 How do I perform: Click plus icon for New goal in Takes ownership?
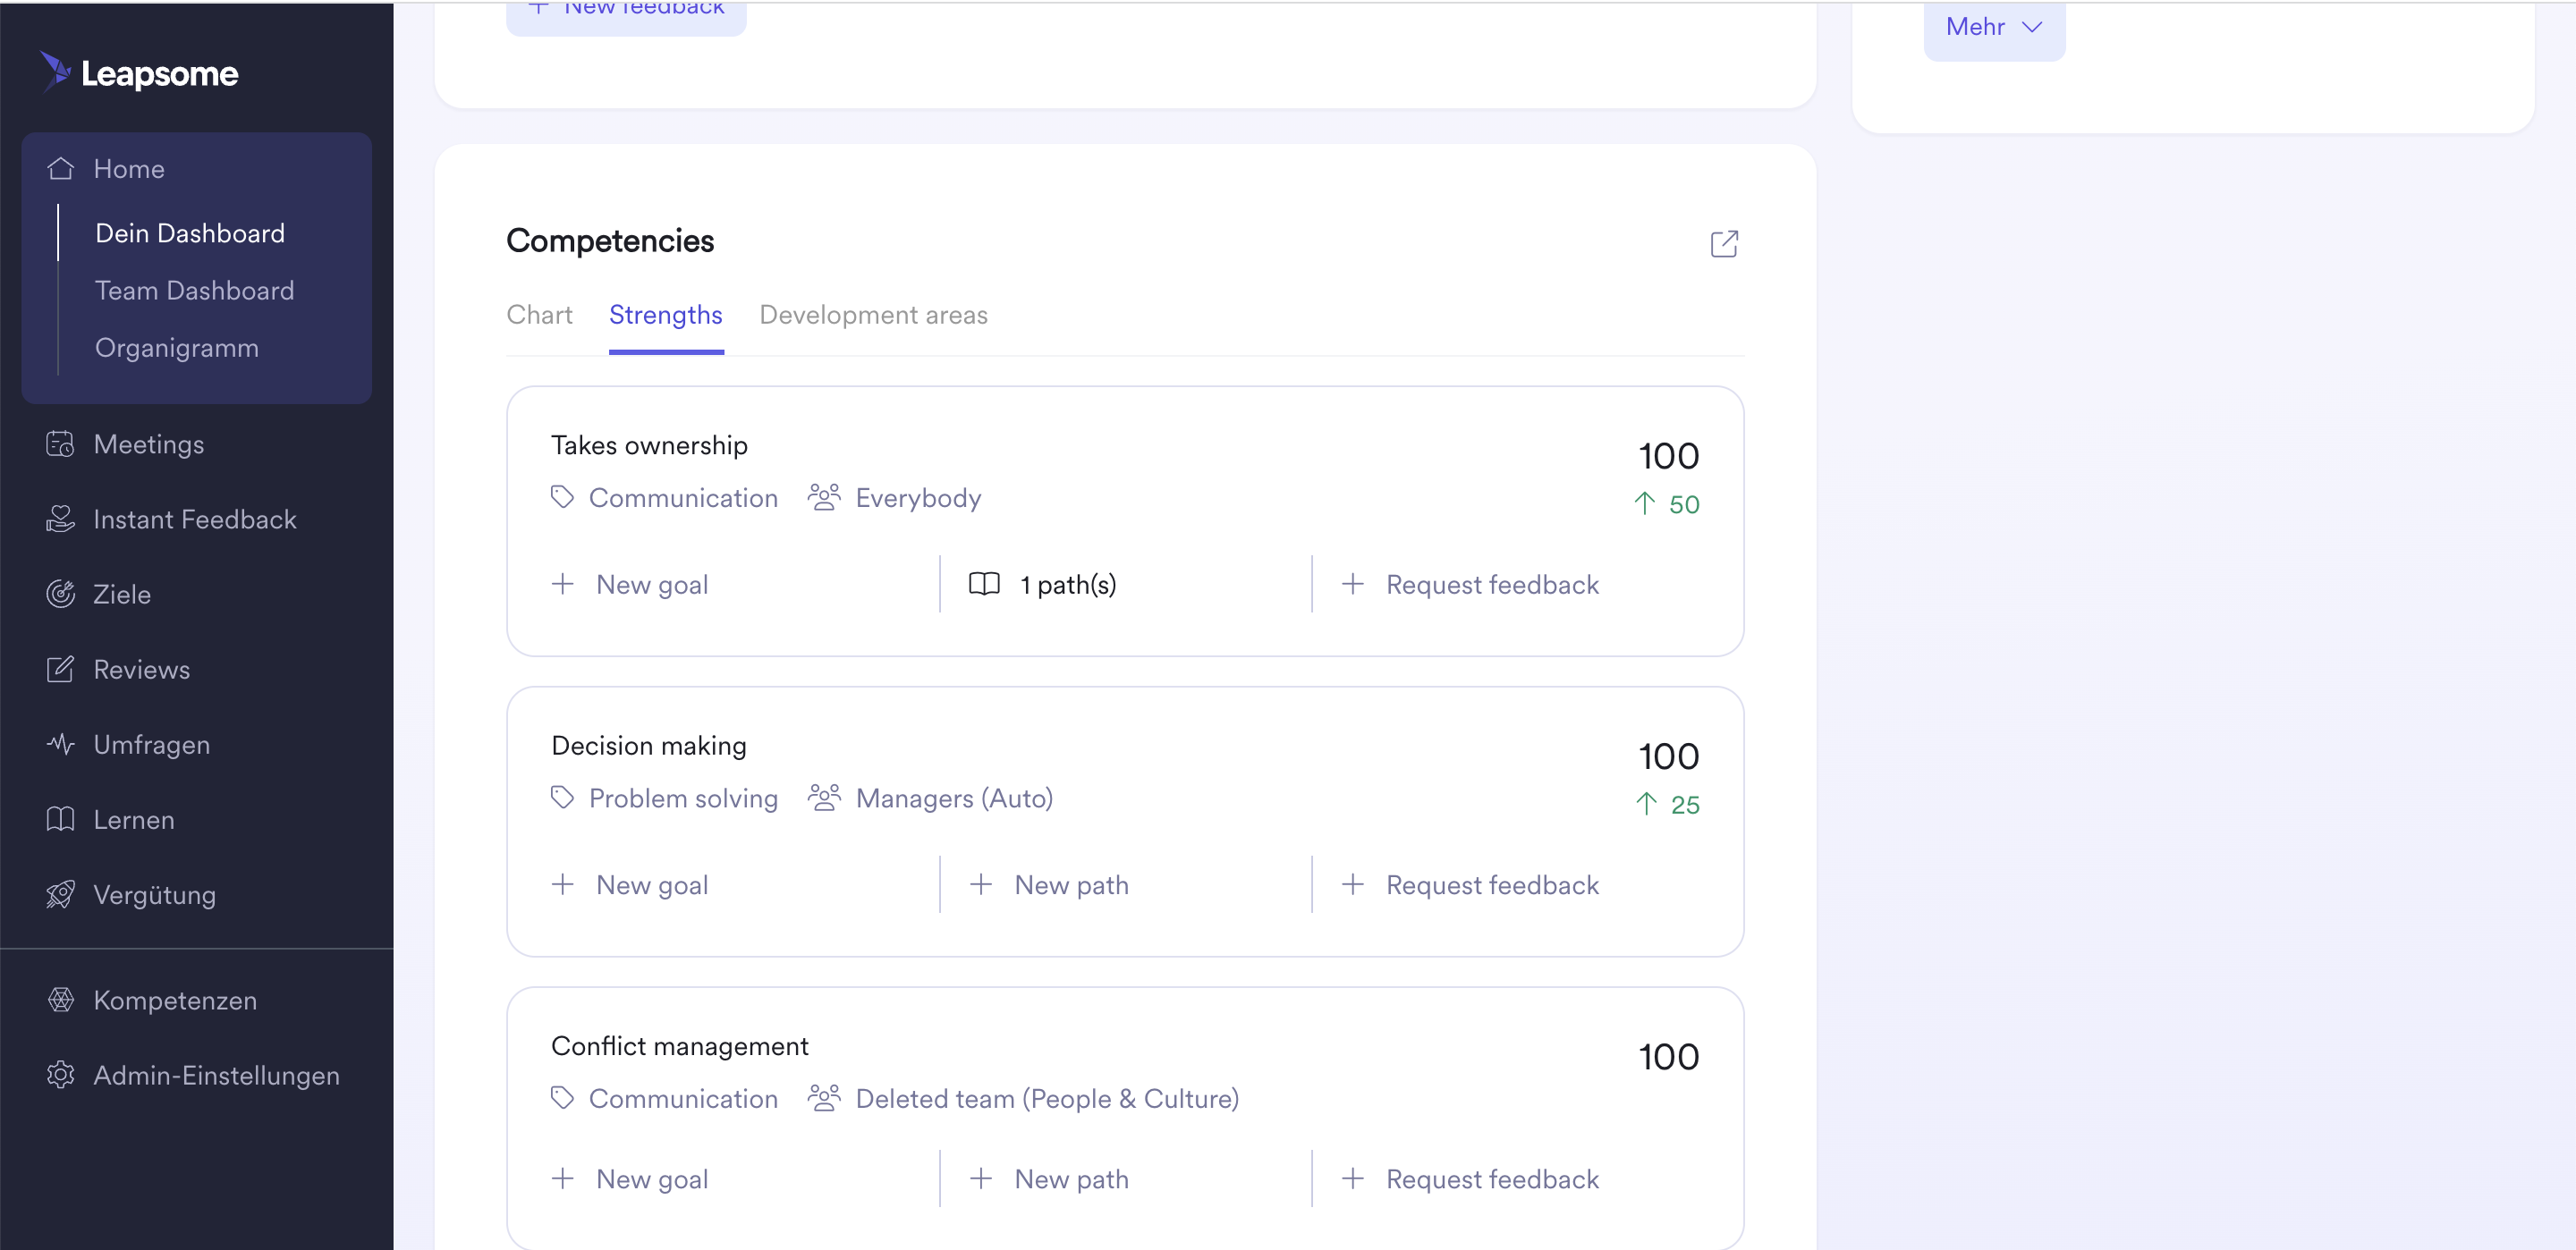563,583
